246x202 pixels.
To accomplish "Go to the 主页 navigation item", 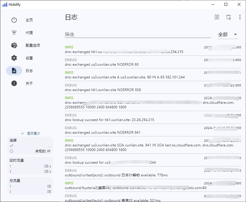I will 29,20.
